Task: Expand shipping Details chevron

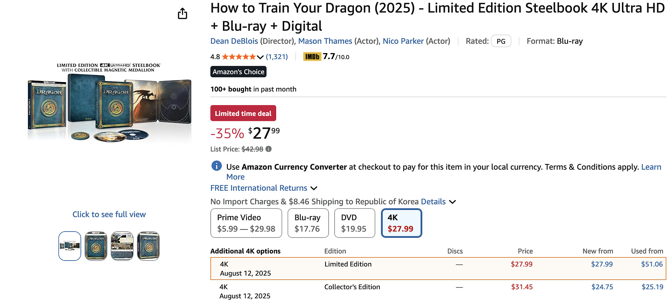Action: point(453,202)
